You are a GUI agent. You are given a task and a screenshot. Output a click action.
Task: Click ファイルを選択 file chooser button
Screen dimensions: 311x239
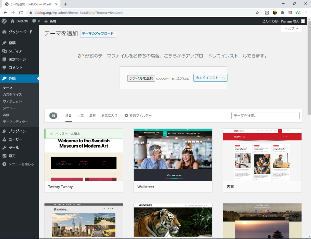pyautogui.click(x=141, y=78)
